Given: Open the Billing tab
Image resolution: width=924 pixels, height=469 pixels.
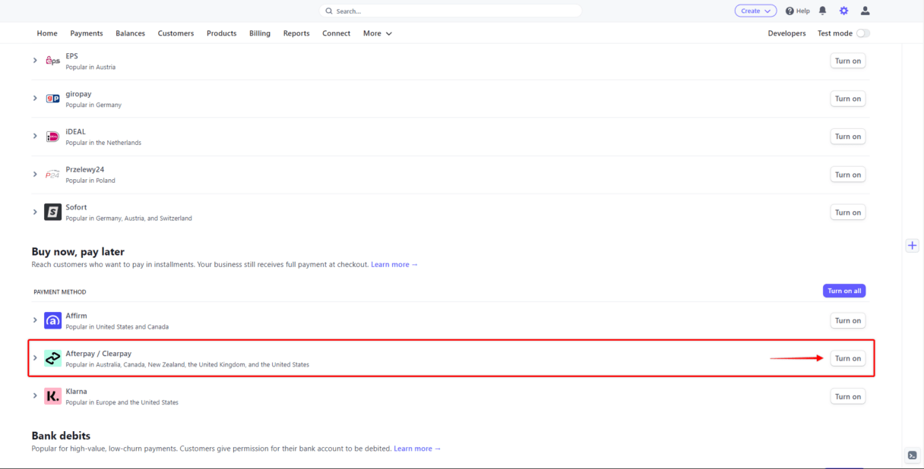Looking at the screenshot, I should tap(260, 33).
